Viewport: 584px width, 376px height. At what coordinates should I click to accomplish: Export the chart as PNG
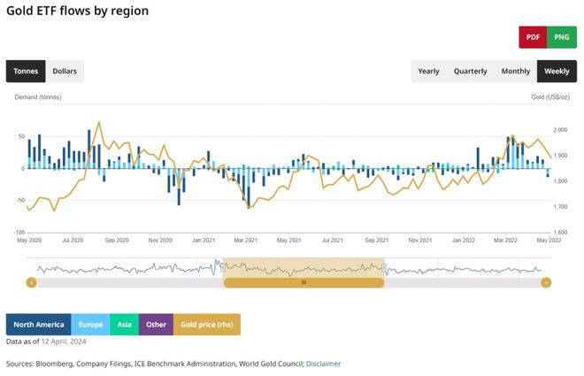click(561, 37)
